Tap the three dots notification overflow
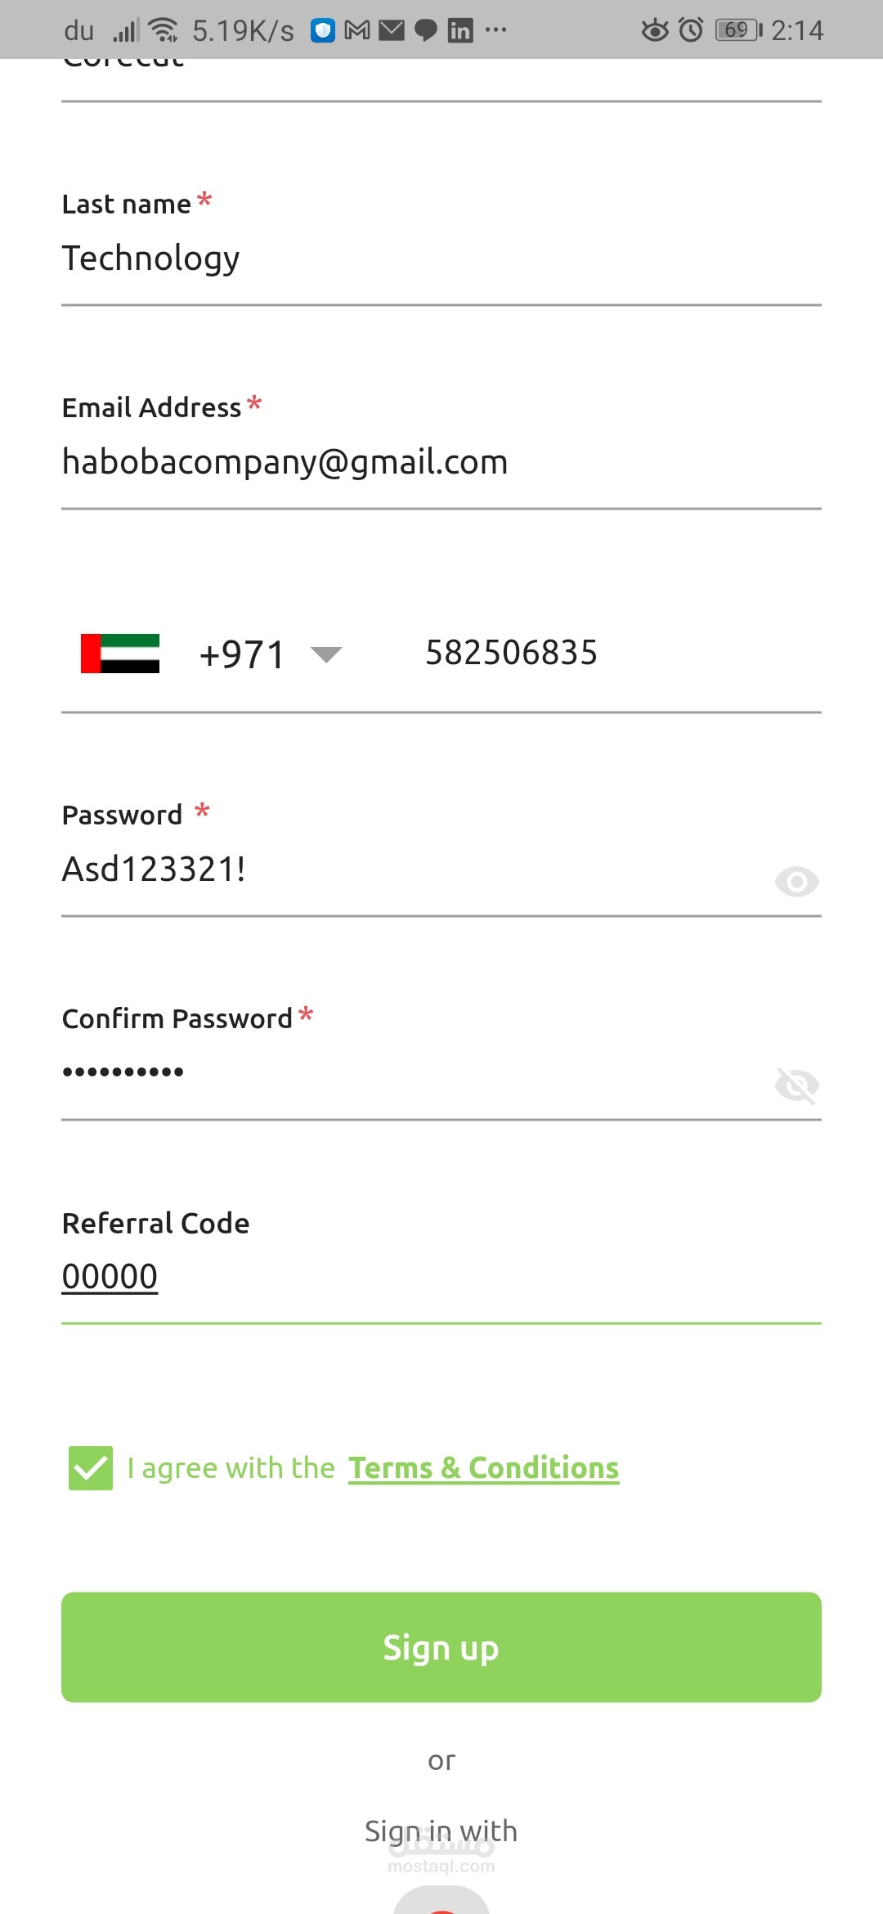Image resolution: width=883 pixels, height=1914 pixels. click(495, 30)
